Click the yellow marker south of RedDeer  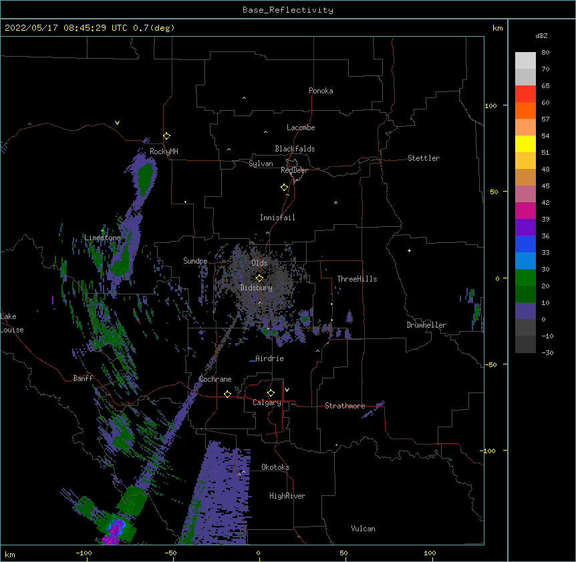point(284,188)
